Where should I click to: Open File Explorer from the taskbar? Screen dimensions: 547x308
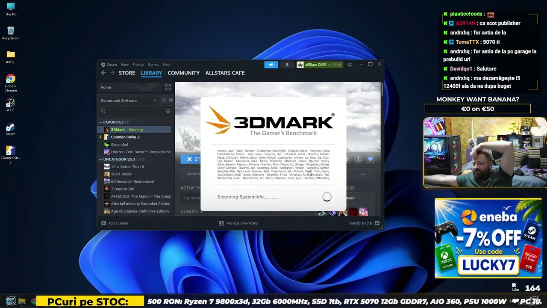click(x=22, y=301)
